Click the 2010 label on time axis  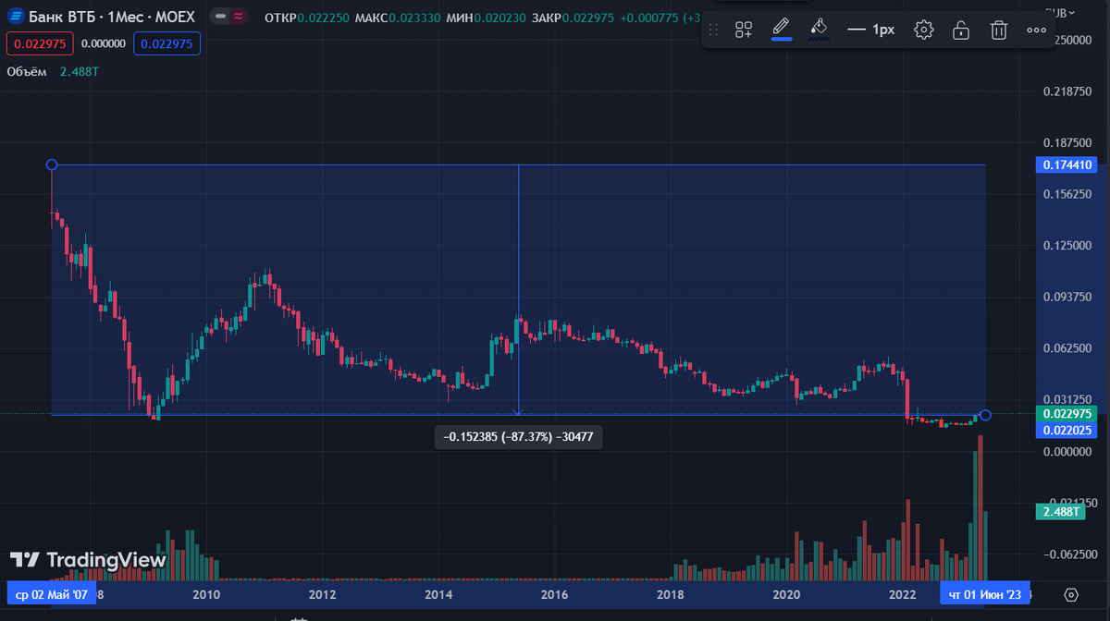tap(205, 594)
